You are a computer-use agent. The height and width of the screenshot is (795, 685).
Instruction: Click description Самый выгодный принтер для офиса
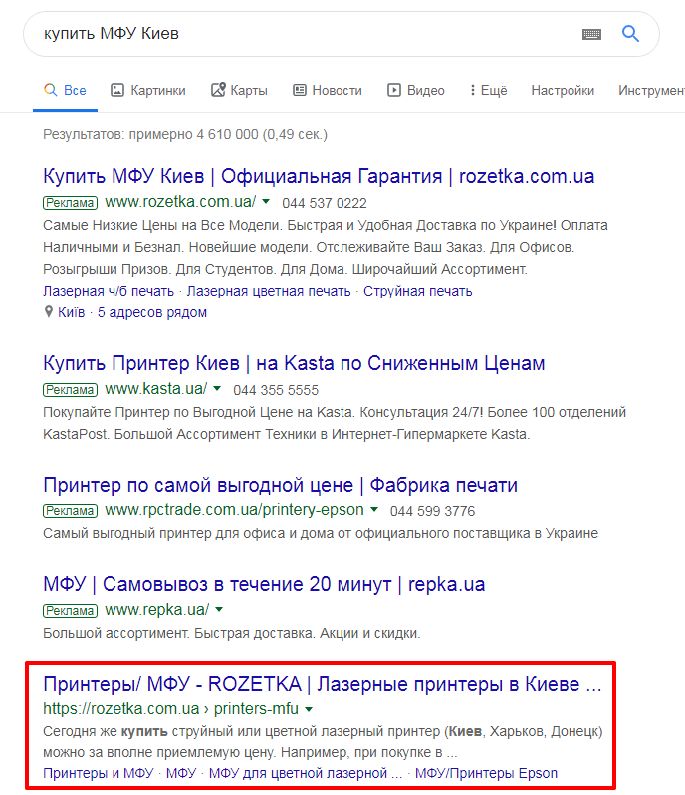pos(321,534)
